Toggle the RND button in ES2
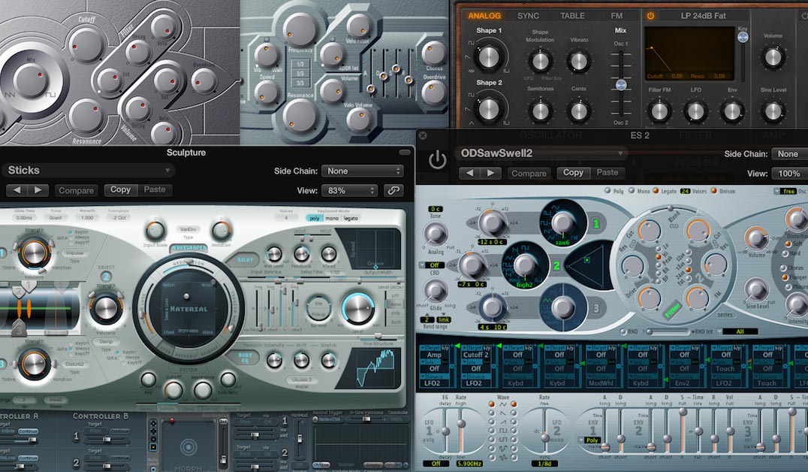This screenshot has width=808, height=472. tap(623, 331)
